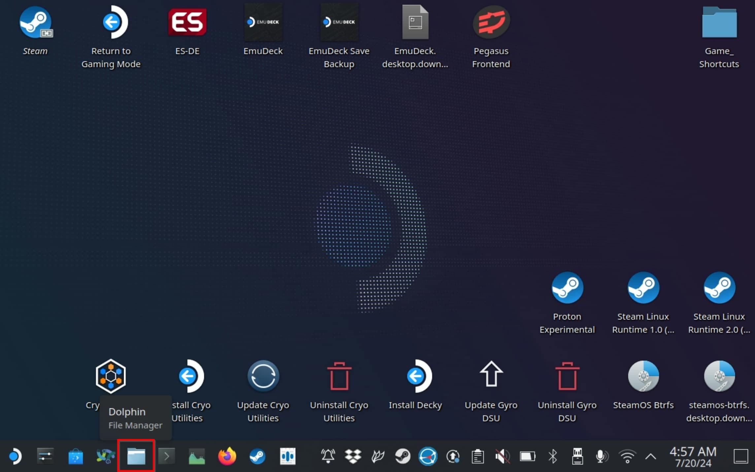Open the battery status tray icon
The image size is (755, 472).
coord(528,456)
